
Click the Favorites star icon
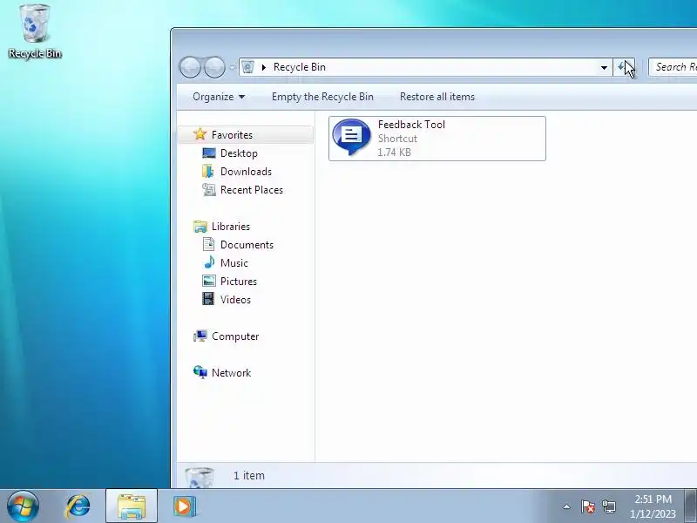200,134
